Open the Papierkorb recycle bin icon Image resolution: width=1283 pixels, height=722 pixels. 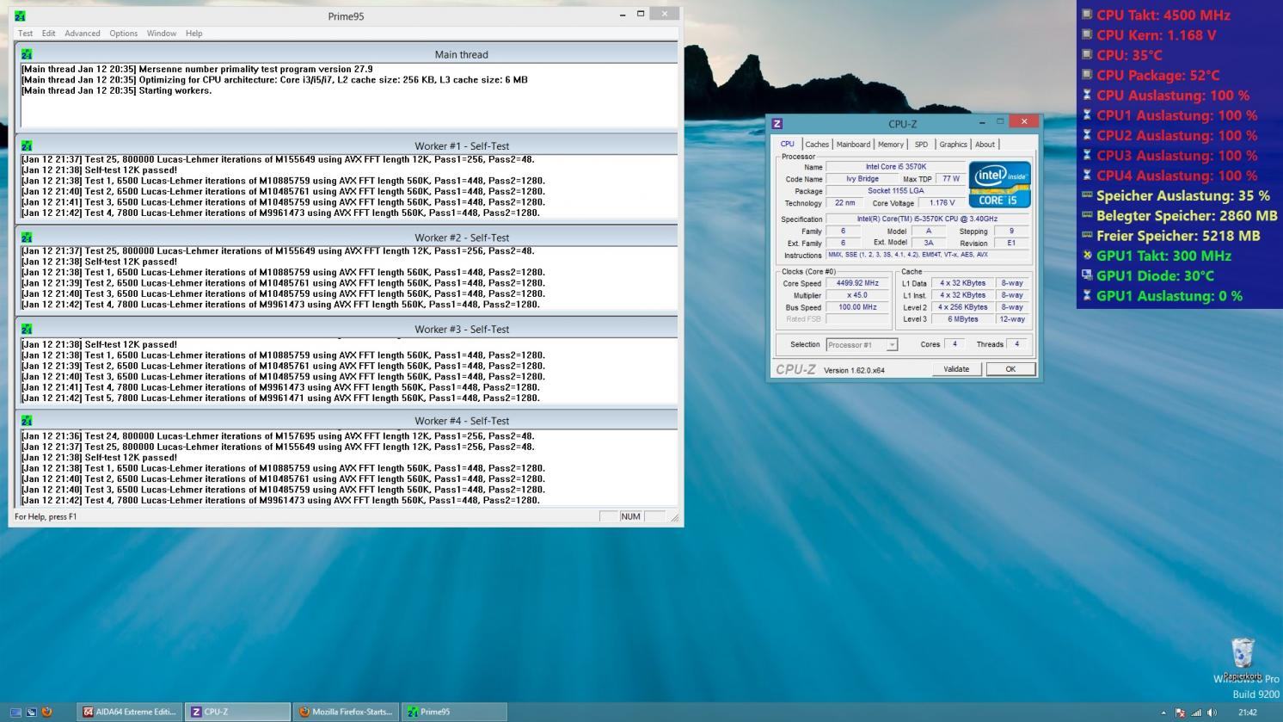(1243, 657)
